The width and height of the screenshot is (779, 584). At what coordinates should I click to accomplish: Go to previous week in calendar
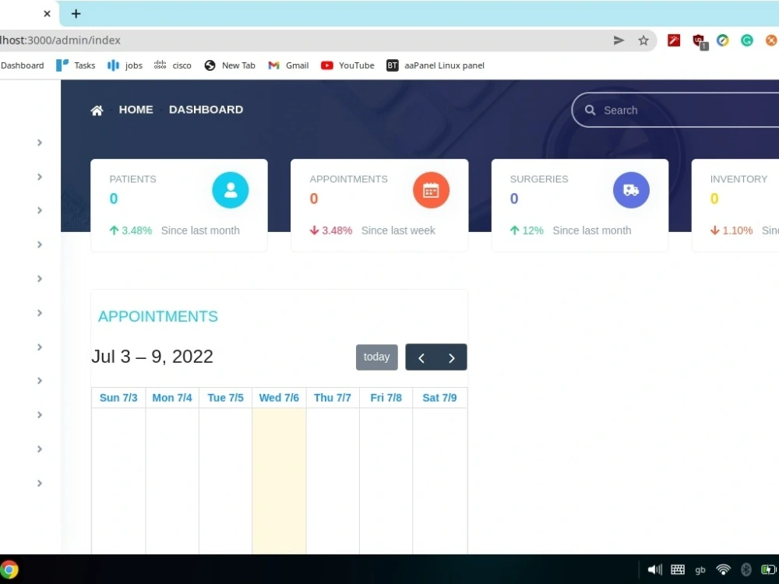[421, 357]
